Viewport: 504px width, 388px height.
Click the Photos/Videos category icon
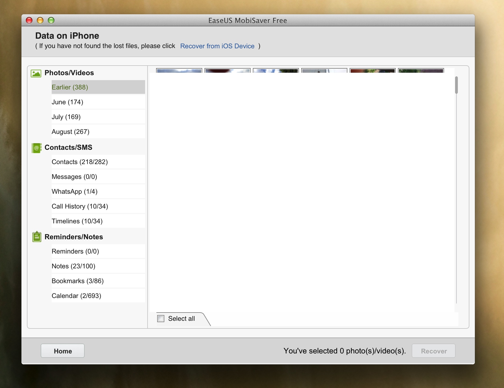(x=36, y=73)
